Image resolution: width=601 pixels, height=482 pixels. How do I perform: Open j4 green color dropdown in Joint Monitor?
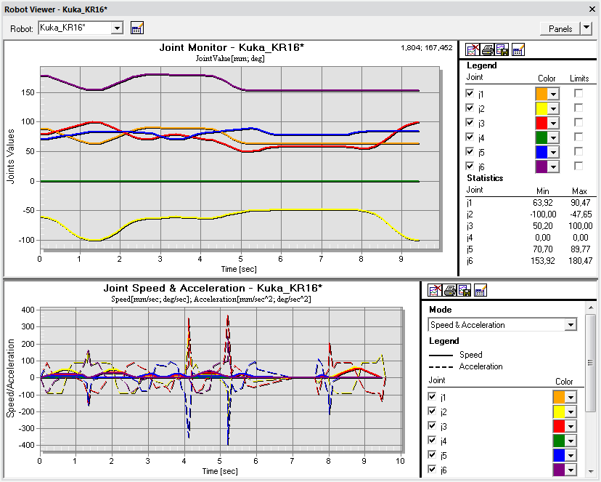(x=553, y=138)
